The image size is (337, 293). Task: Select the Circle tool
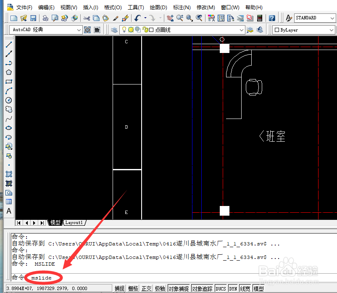coord(9,100)
